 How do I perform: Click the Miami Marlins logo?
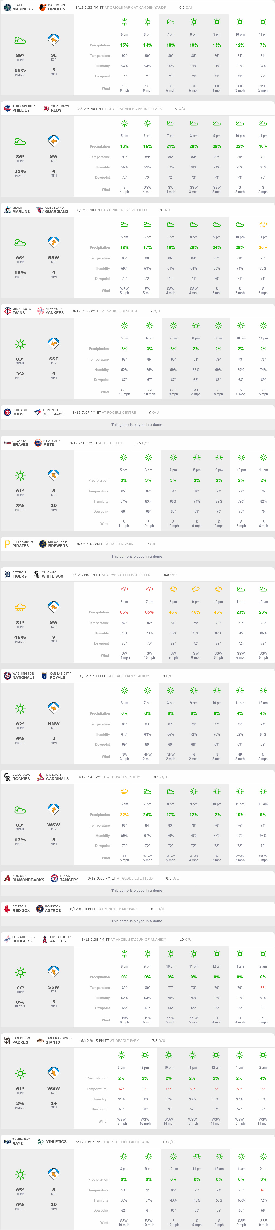tap(7, 210)
